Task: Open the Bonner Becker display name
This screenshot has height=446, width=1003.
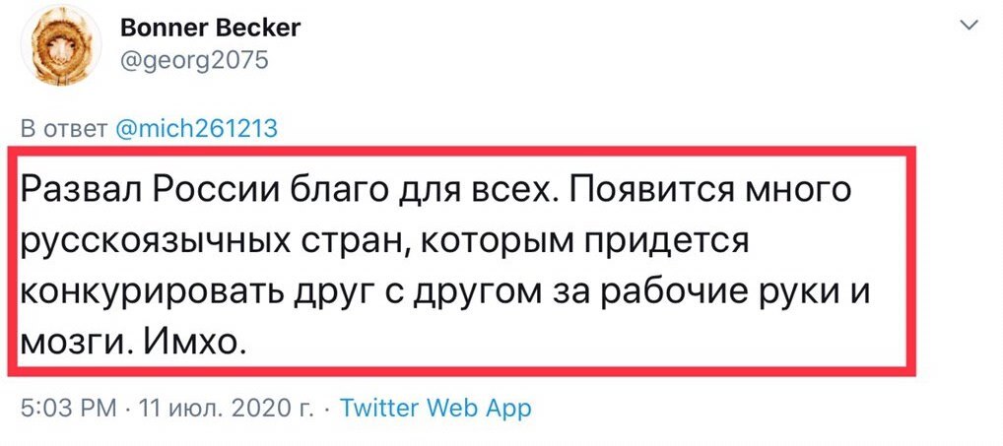Action: coord(210,28)
